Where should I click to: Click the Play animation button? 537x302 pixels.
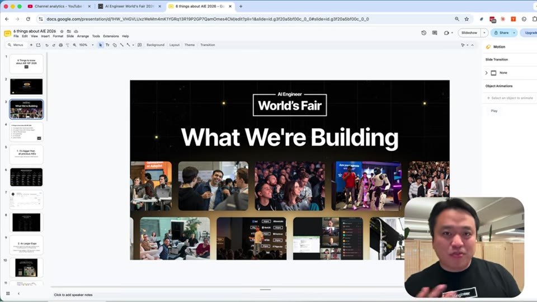[x=494, y=111]
